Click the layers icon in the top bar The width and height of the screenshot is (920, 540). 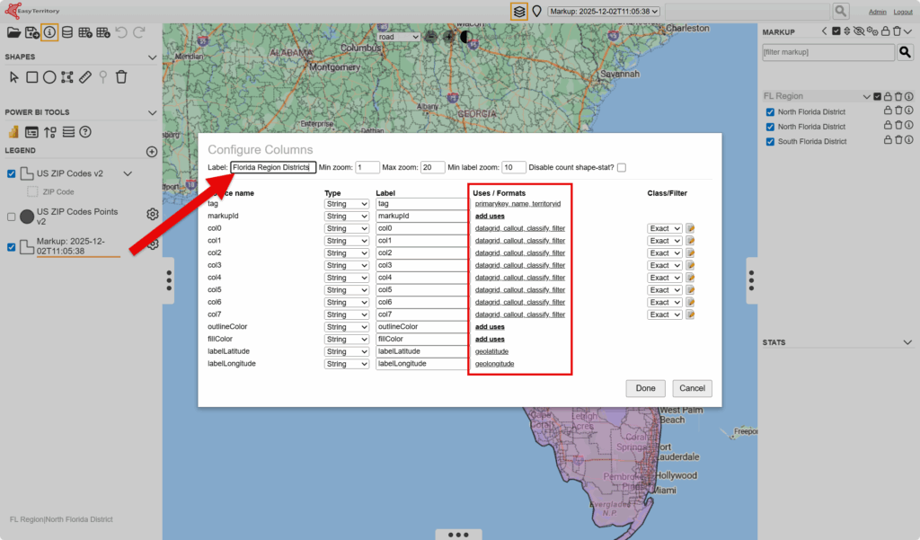518,11
